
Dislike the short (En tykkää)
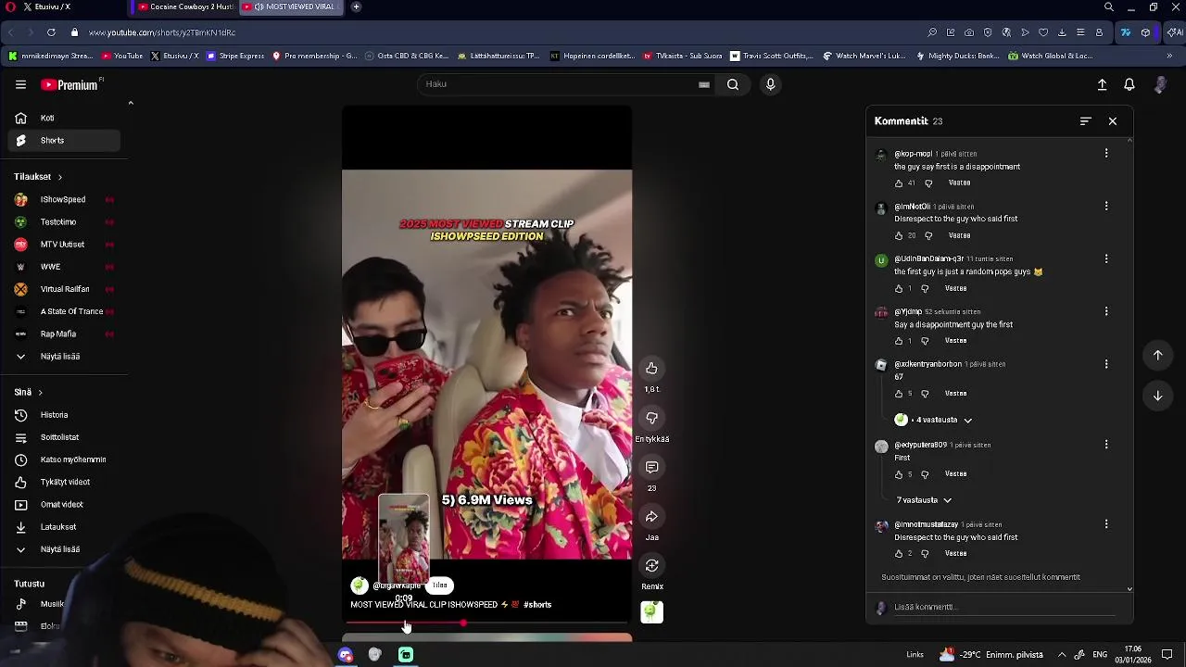tap(651, 418)
